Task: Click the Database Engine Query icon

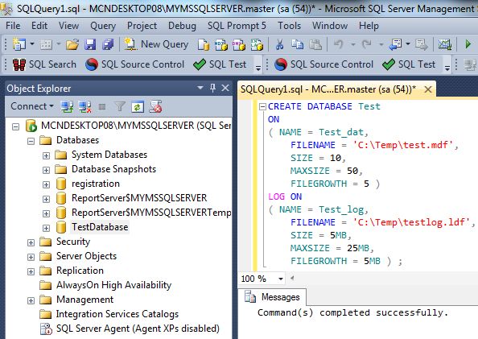Action: pos(204,44)
